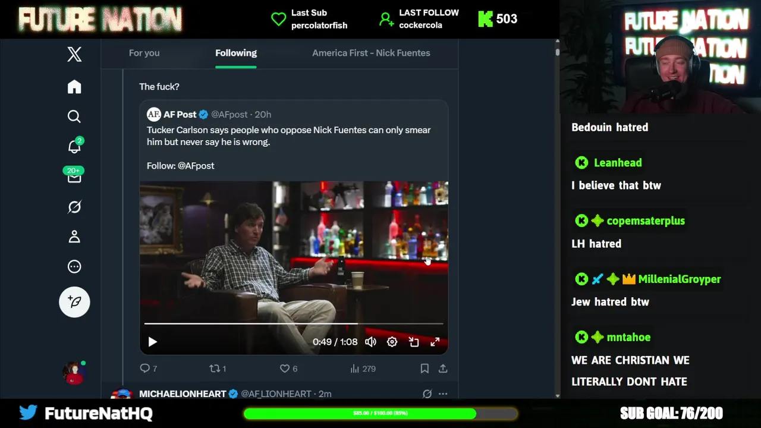
Task: Click FutureNatHQ footer text
Action: tap(99, 413)
